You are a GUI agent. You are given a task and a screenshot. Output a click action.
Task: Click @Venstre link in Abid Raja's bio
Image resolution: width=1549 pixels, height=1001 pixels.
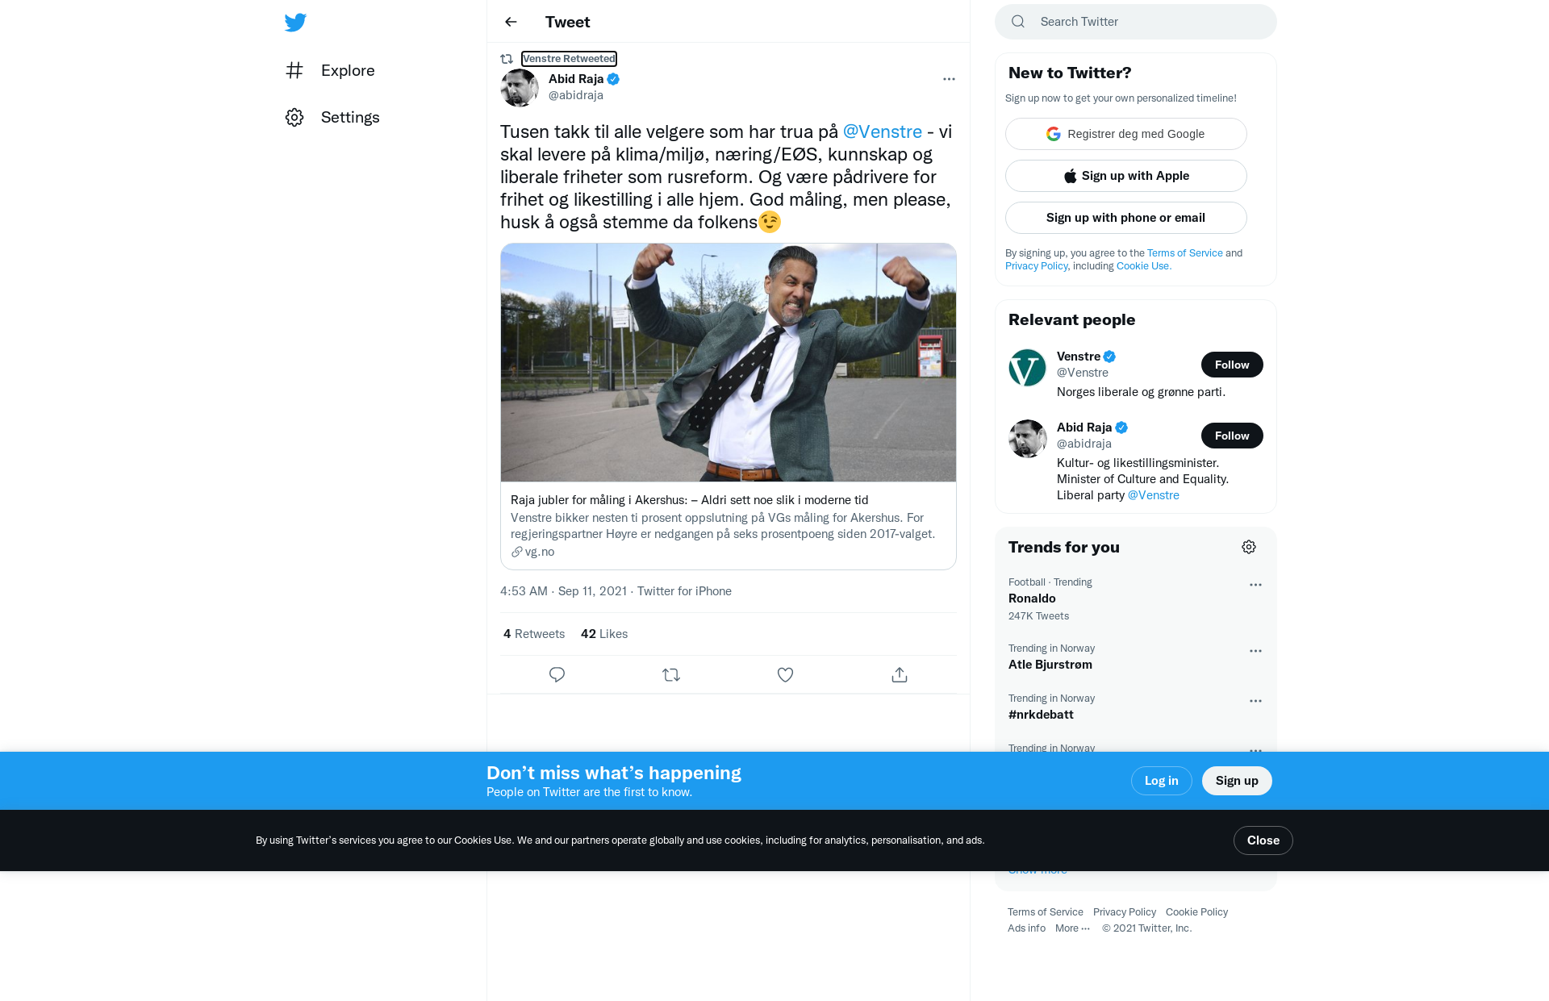tap(1153, 495)
